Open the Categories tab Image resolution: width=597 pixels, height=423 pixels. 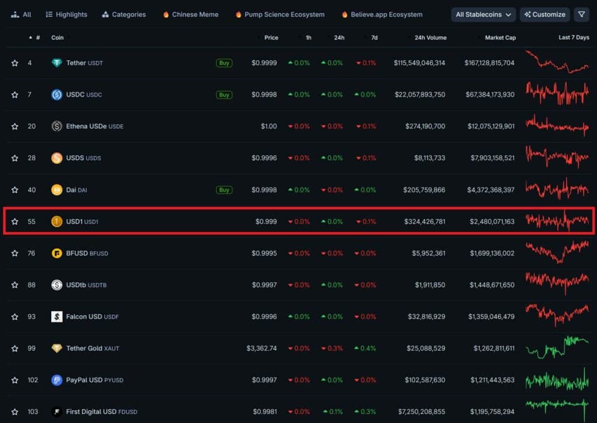click(x=124, y=15)
